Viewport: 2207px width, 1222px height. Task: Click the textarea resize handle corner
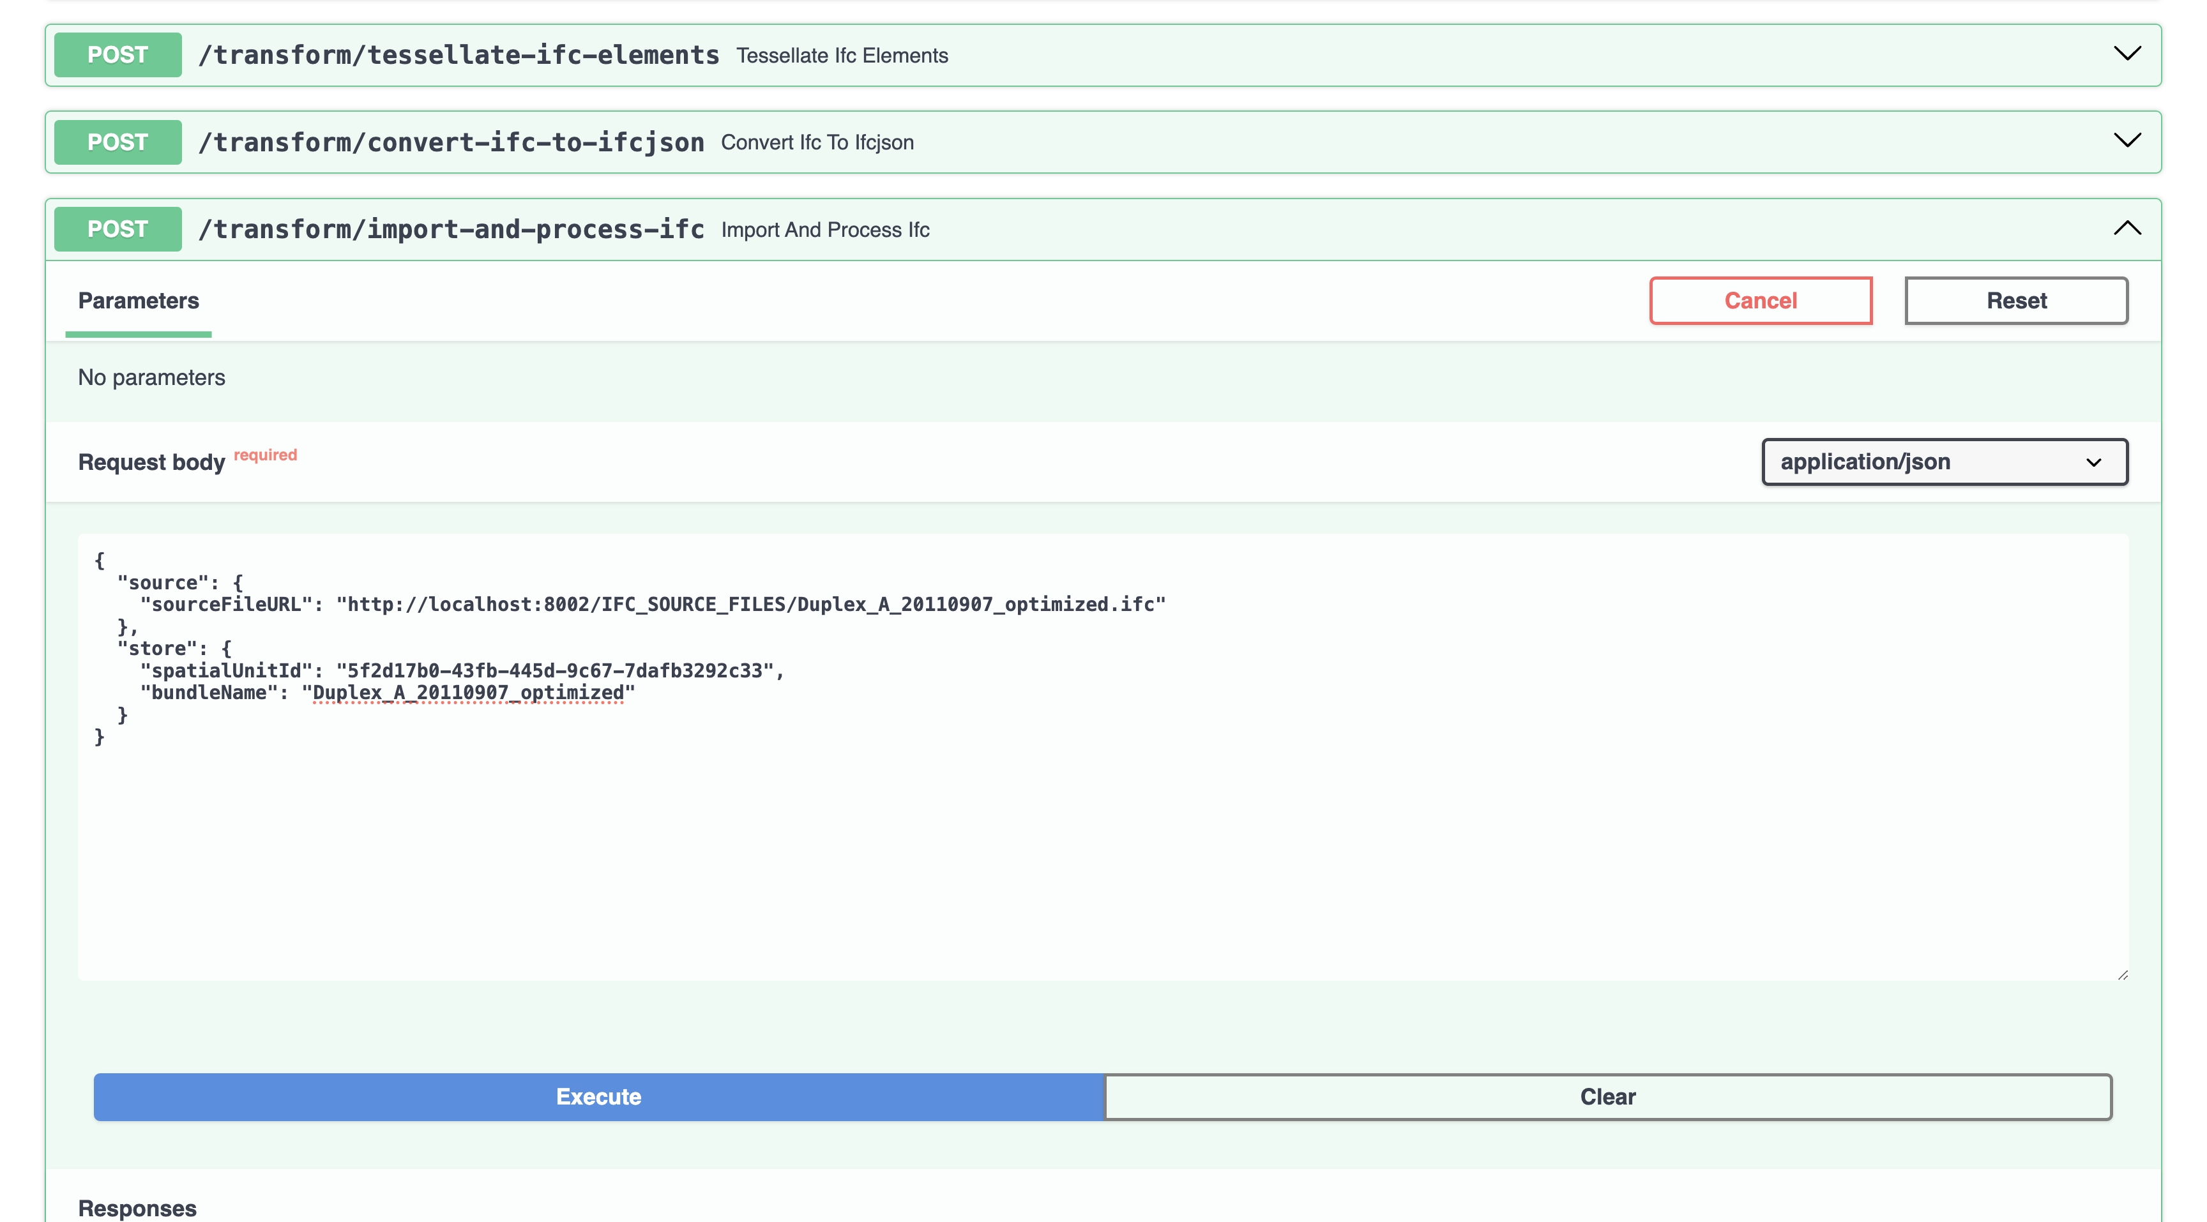(x=2122, y=974)
